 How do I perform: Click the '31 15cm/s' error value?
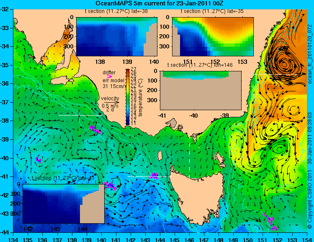[115, 86]
